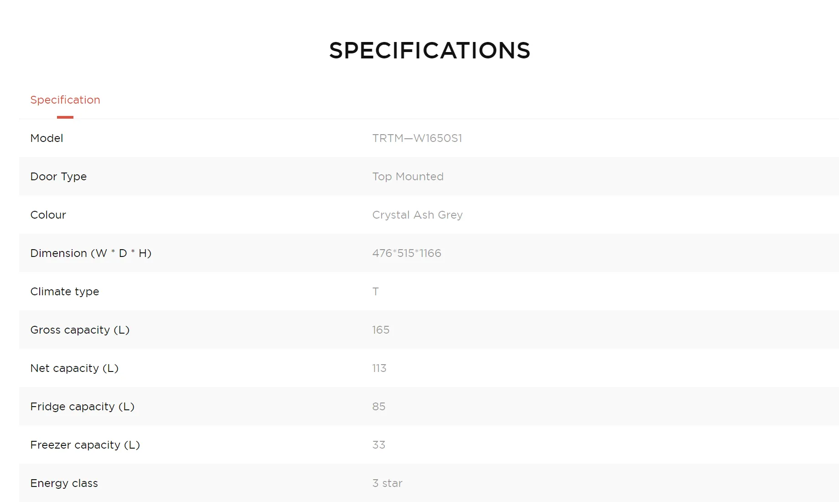
Task: Click the Net capacity (L) label
Action: [x=74, y=368]
